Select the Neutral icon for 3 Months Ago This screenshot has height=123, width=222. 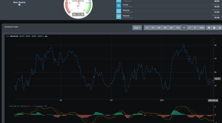coord(119,11)
